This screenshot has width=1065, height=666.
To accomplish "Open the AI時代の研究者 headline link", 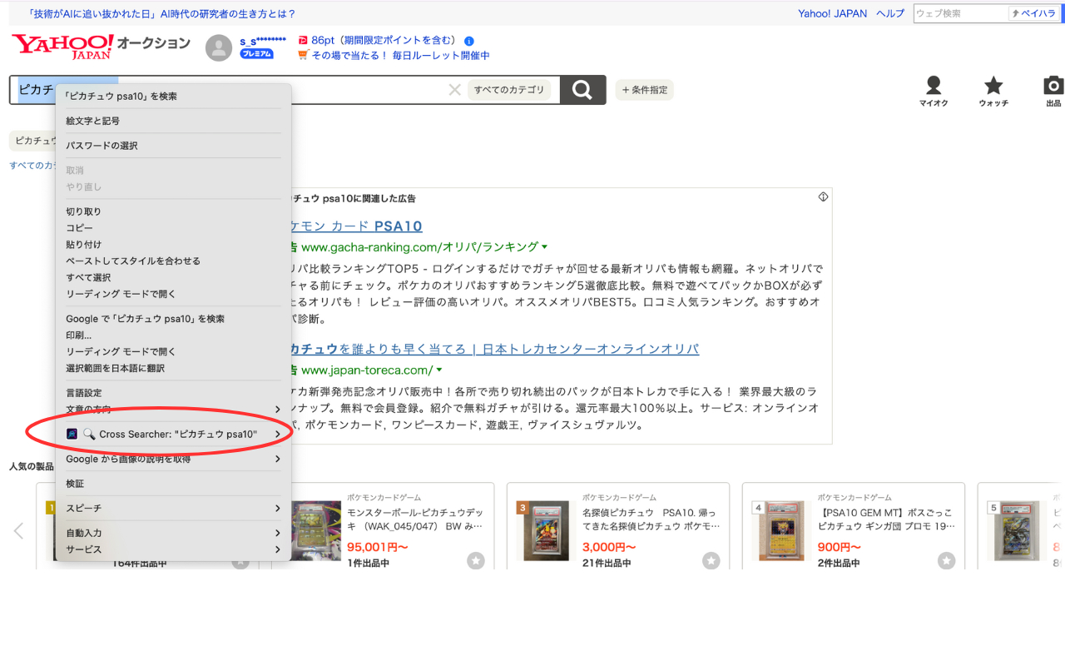I will pyautogui.click(x=162, y=13).
